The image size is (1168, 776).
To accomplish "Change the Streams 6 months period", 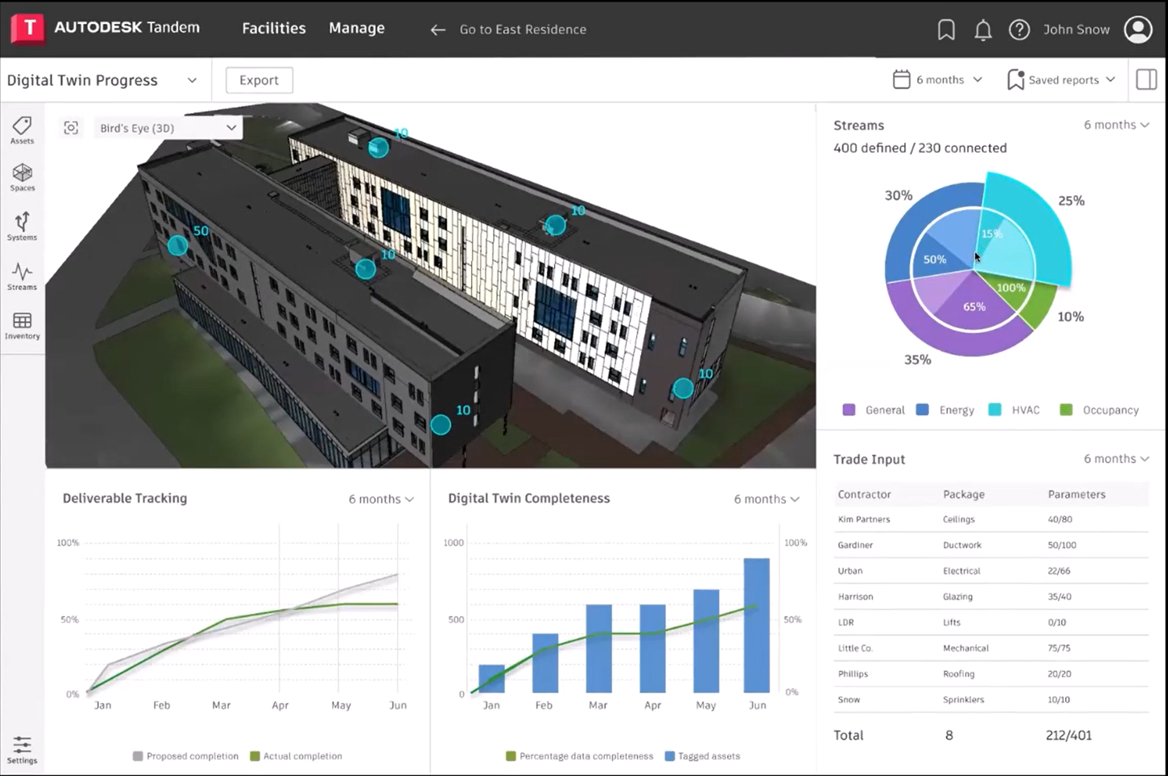I will click(x=1117, y=124).
